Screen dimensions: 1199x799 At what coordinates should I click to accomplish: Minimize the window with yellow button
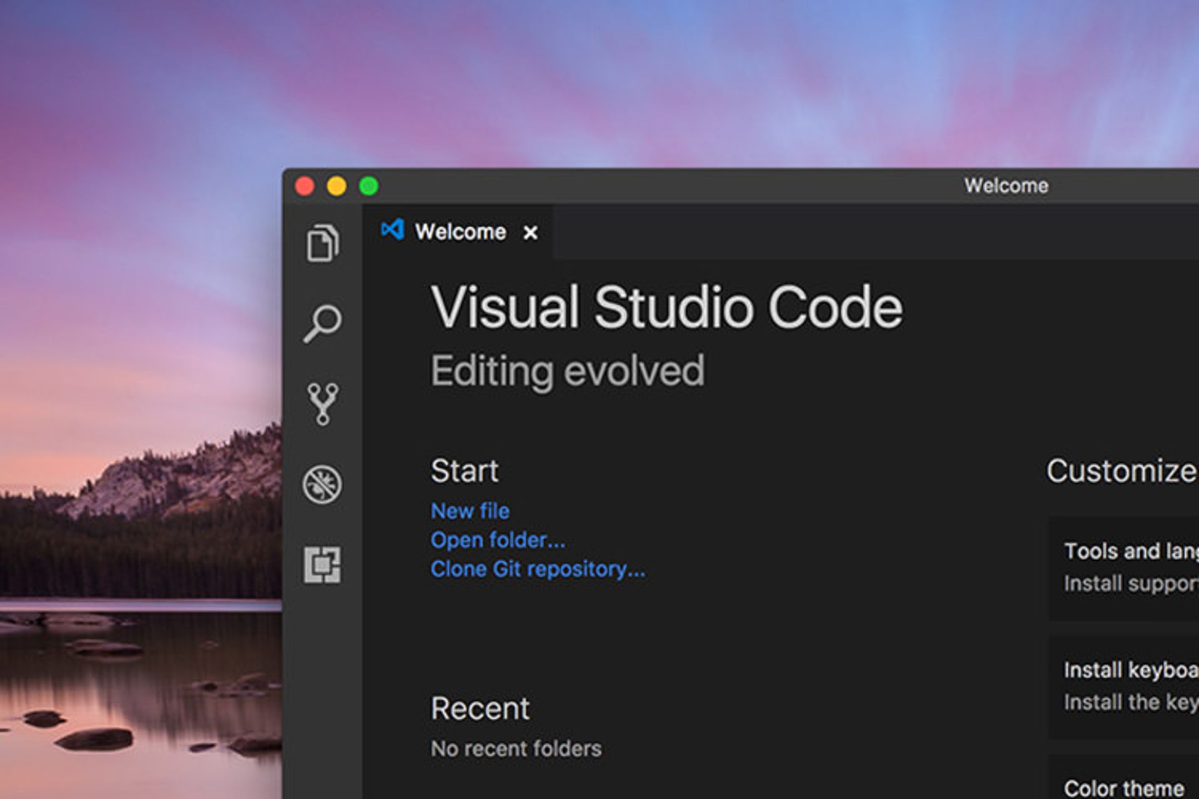[x=337, y=186]
